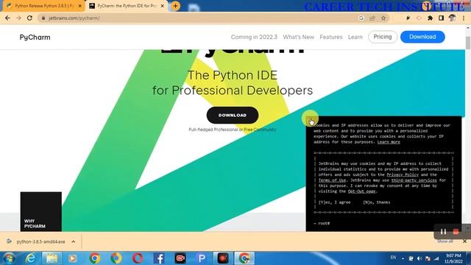
Task: Toggle the Chrome side panel
Action: click(441, 18)
